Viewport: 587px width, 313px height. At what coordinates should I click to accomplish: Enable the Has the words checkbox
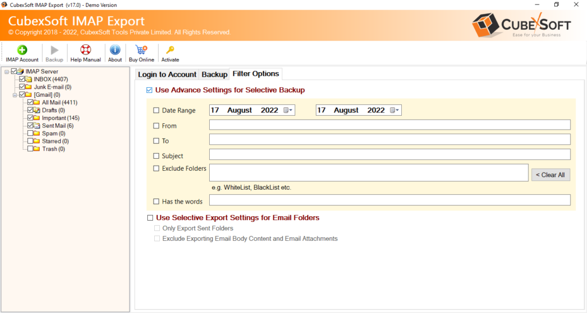click(156, 201)
